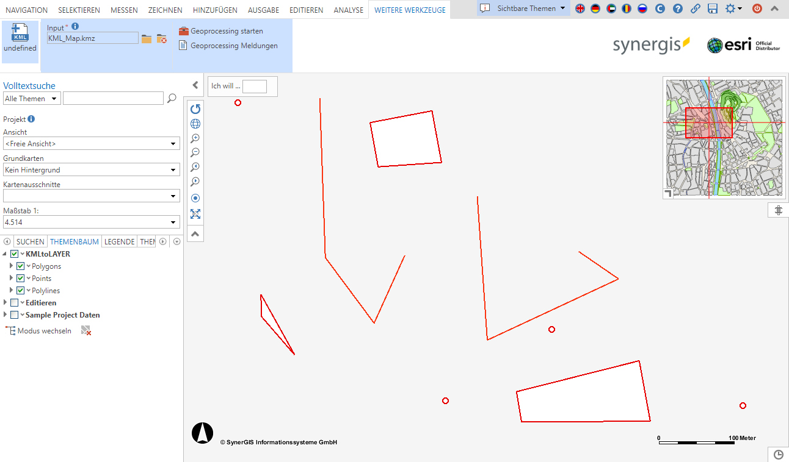Uncheck the Points layer

(20, 278)
